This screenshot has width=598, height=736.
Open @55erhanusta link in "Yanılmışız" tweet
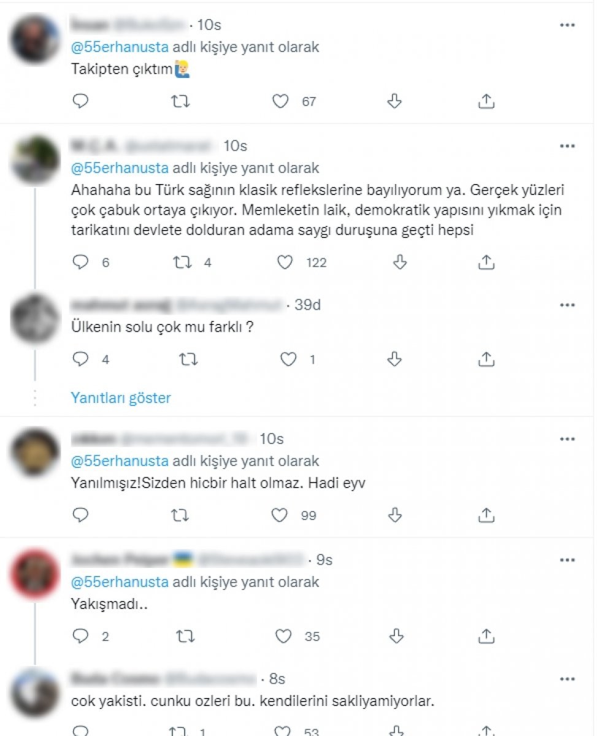pyautogui.click(x=120, y=461)
